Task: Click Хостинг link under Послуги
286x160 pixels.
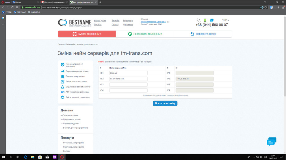Action: (66, 151)
